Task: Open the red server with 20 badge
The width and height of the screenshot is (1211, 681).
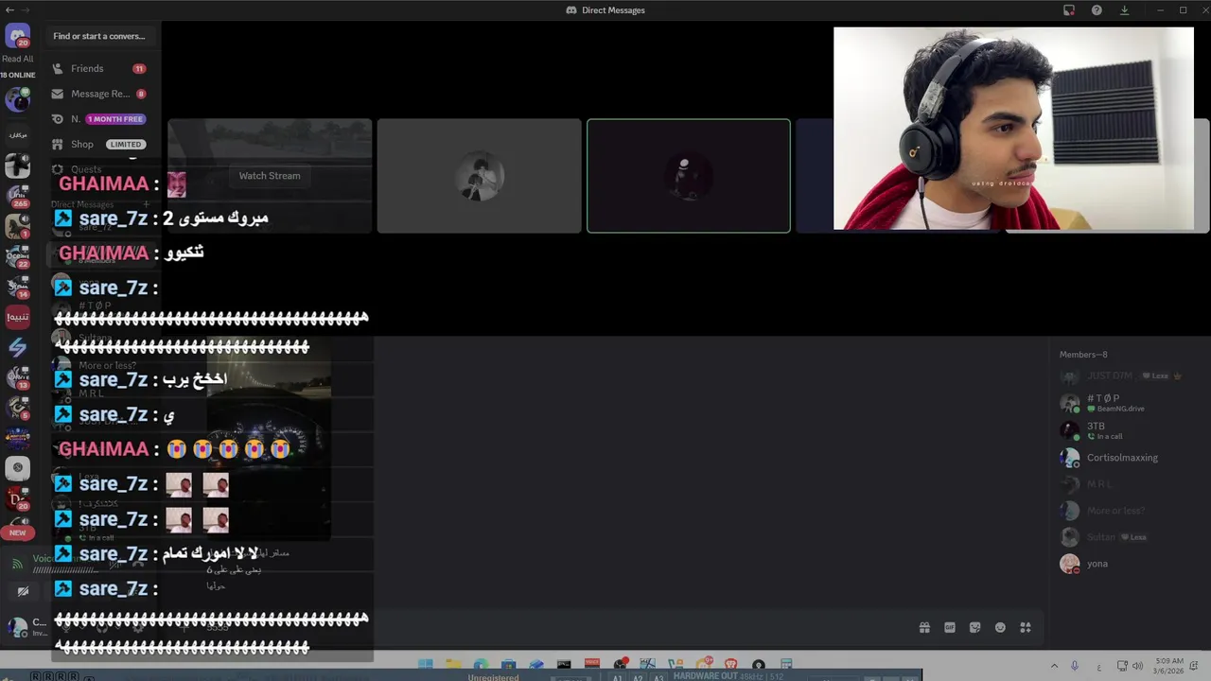Action: [x=17, y=498]
